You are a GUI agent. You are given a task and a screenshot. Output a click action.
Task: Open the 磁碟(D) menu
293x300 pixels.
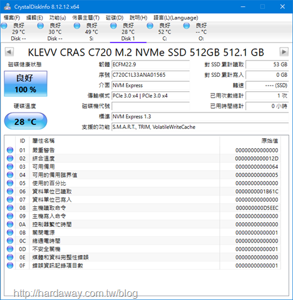click(115, 17)
